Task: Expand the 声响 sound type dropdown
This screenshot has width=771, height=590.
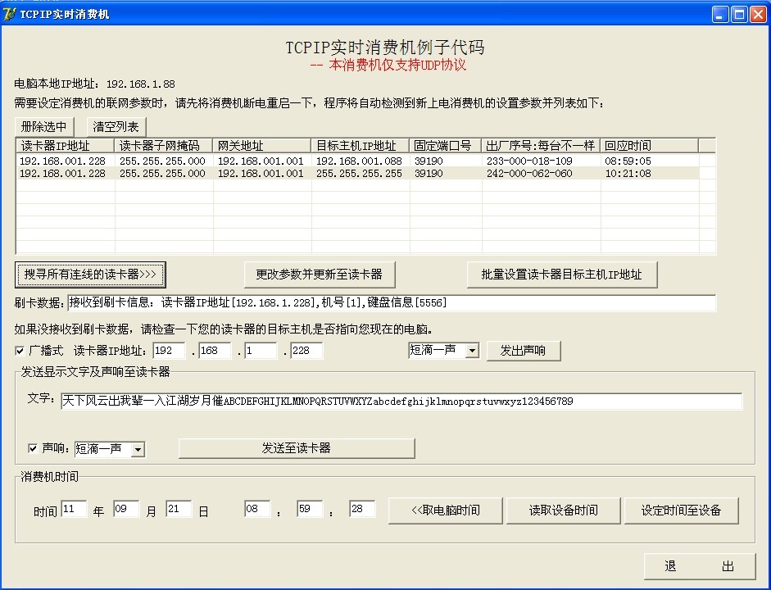Action: click(138, 449)
